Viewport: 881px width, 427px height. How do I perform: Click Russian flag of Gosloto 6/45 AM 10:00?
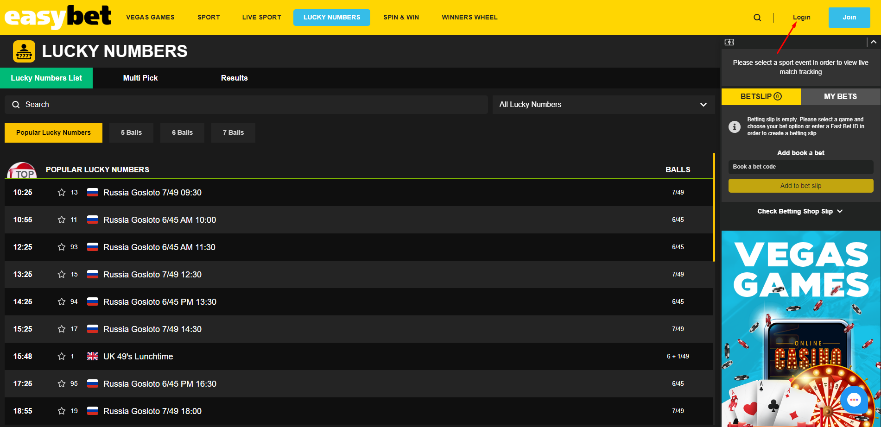pos(93,220)
